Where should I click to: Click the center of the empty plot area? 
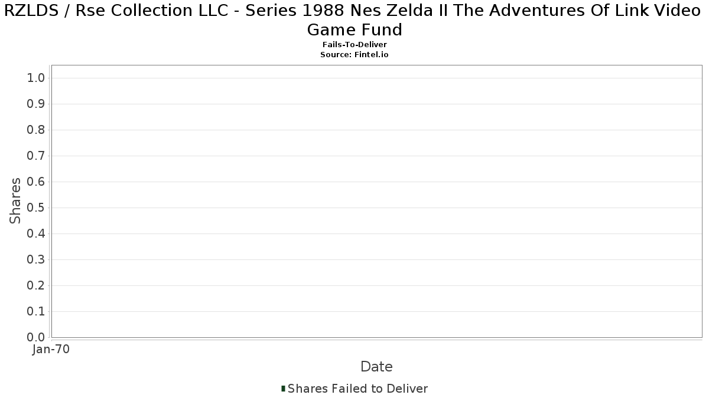pyautogui.click(x=376, y=201)
